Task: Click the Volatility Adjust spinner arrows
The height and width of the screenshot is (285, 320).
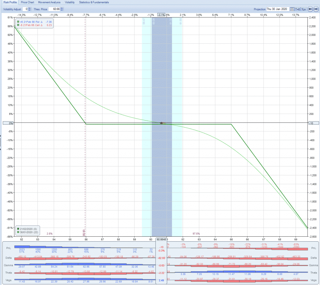Action: coord(30,9)
